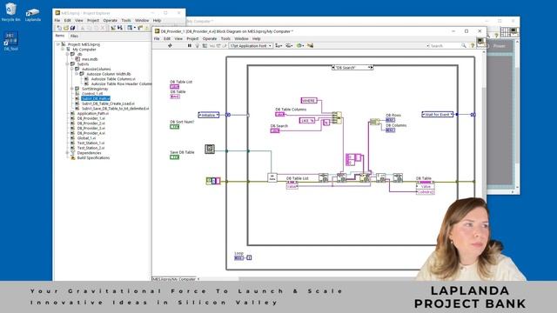Click the Clean Up Diagram icon
This screenshot has height=313, width=557.
pyautogui.click(x=310, y=45)
